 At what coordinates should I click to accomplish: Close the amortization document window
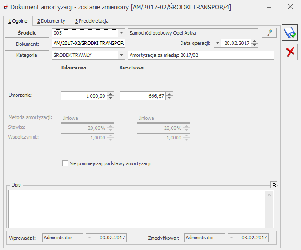pos(290,7)
